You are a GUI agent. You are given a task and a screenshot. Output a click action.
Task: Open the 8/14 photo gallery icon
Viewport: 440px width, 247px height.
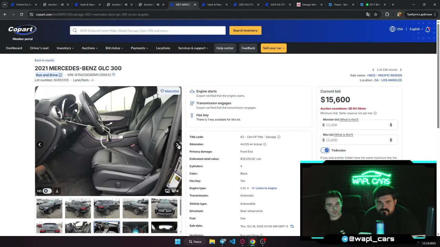pyautogui.click(x=167, y=191)
